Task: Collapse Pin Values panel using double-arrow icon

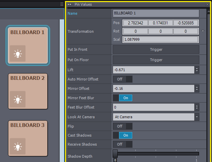Action: 70,4
